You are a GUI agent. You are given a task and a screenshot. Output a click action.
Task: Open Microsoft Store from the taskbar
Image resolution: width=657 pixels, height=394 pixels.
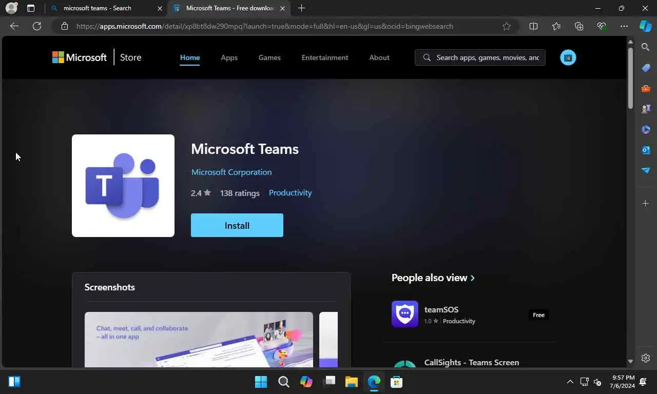pos(396,382)
